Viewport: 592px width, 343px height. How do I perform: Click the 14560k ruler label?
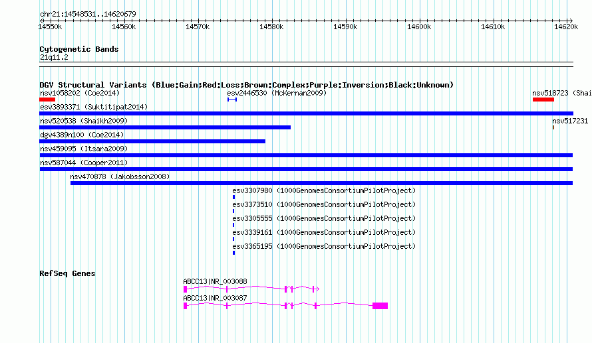pos(124,27)
